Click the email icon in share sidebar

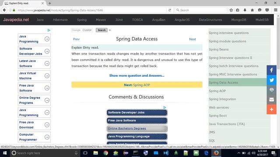point(271,99)
